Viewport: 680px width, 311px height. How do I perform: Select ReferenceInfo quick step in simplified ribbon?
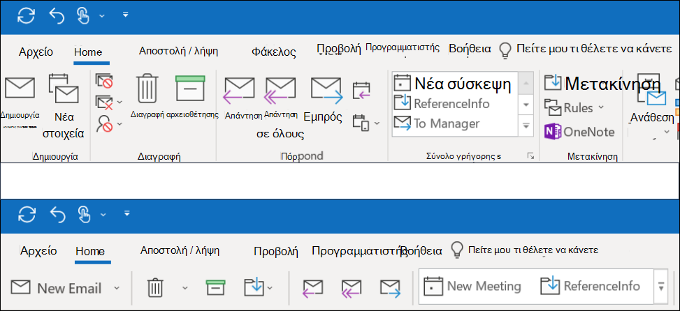(591, 286)
